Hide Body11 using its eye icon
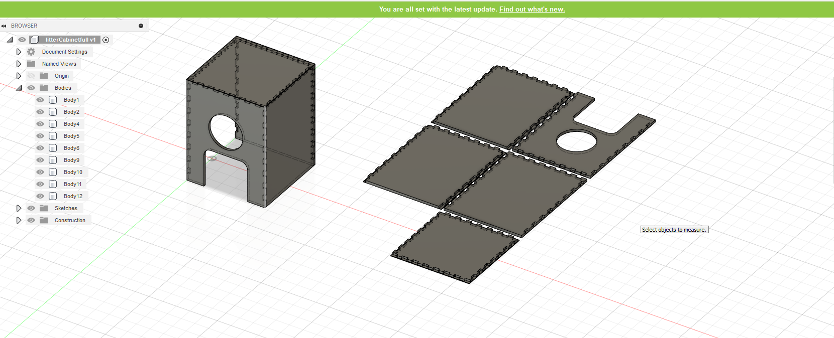 click(x=40, y=184)
